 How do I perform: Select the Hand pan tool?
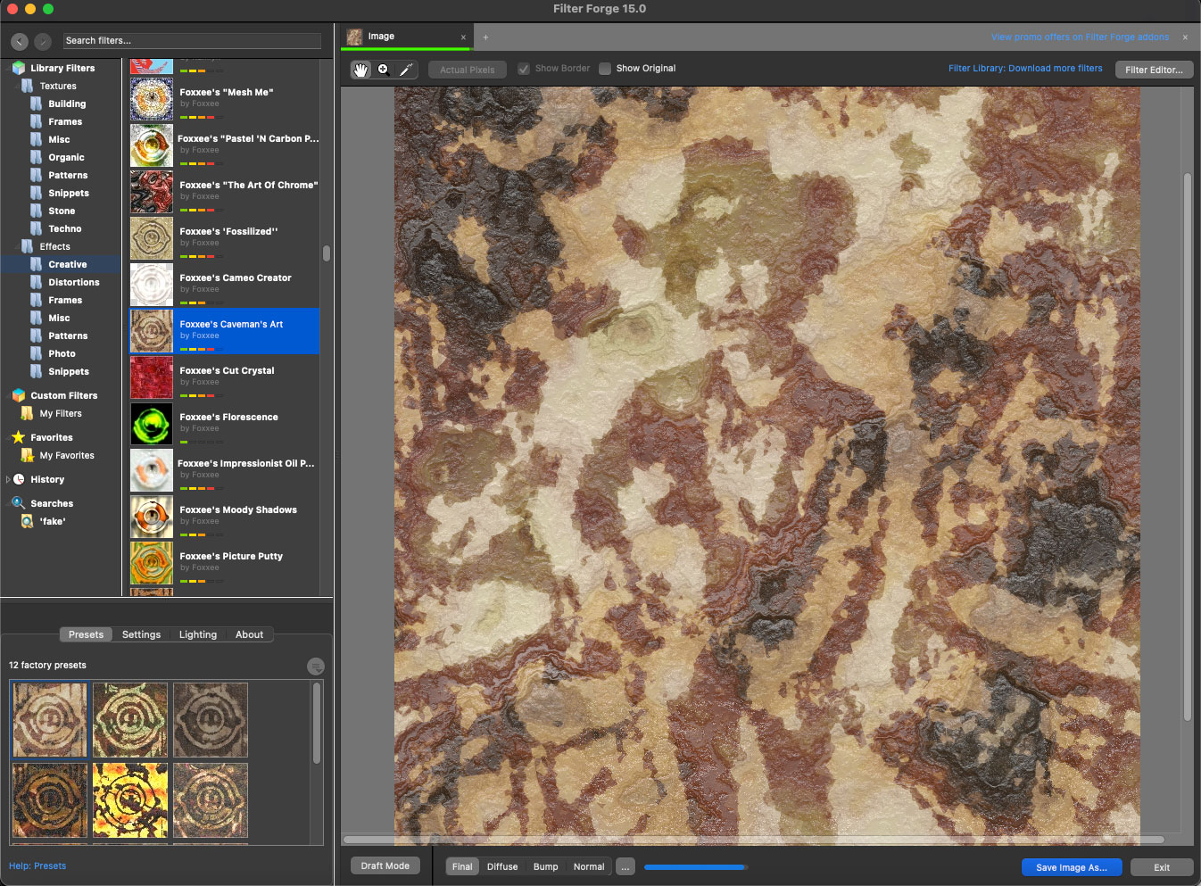coord(360,70)
